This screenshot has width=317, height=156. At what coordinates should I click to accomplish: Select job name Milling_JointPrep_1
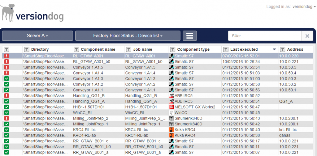click(x=143, y=124)
